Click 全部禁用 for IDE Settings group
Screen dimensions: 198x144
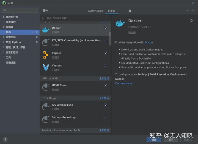[x=104, y=98]
